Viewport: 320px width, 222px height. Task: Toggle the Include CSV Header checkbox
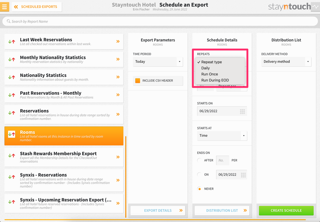tap(138, 80)
